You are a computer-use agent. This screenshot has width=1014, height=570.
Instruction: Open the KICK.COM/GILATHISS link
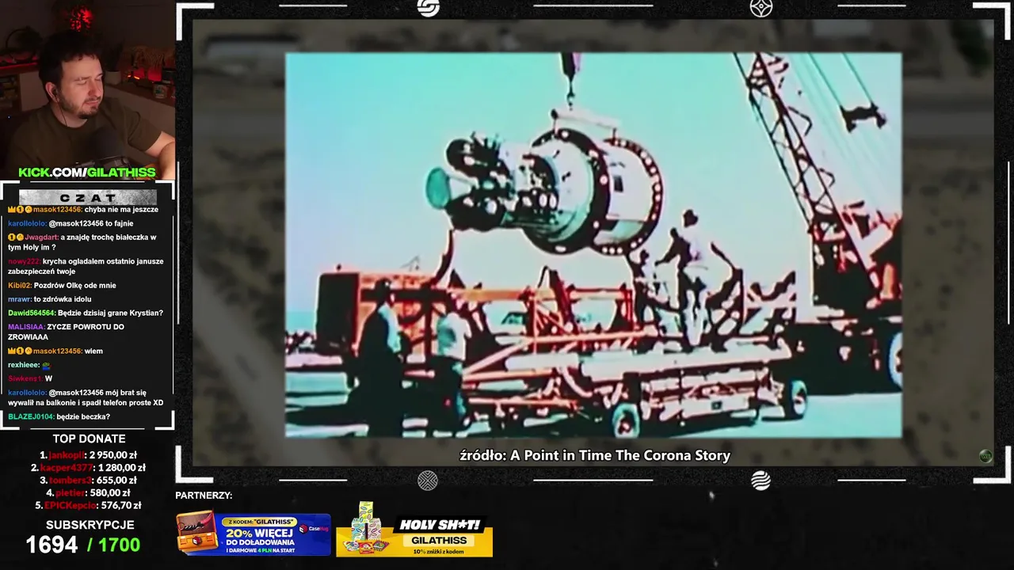click(87, 173)
